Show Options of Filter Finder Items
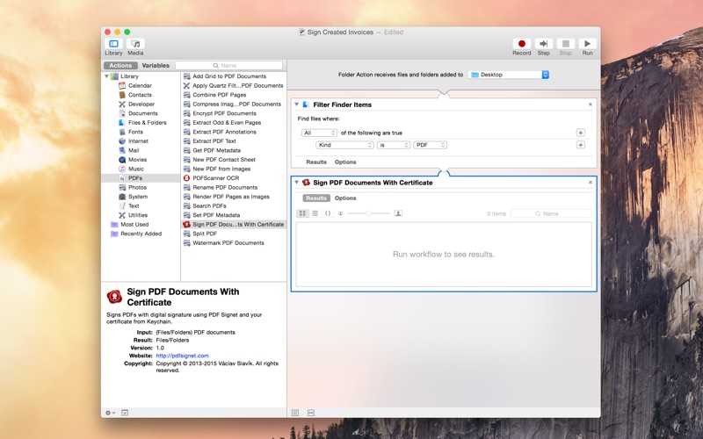The image size is (703, 439). (x=345, y=162)
